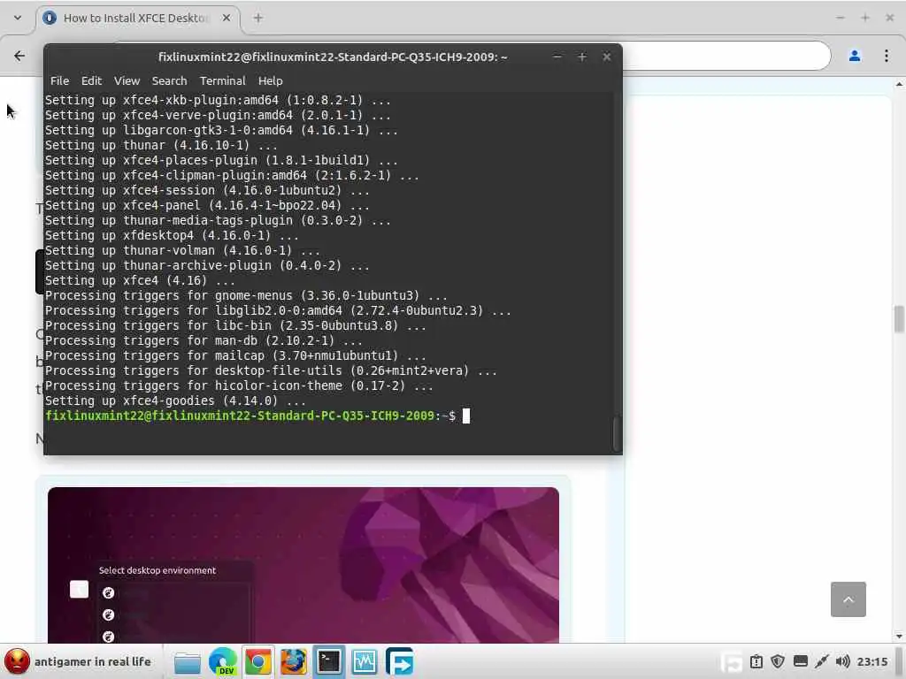Open the blue arrow app in taskbar

(x=399, y=662)
